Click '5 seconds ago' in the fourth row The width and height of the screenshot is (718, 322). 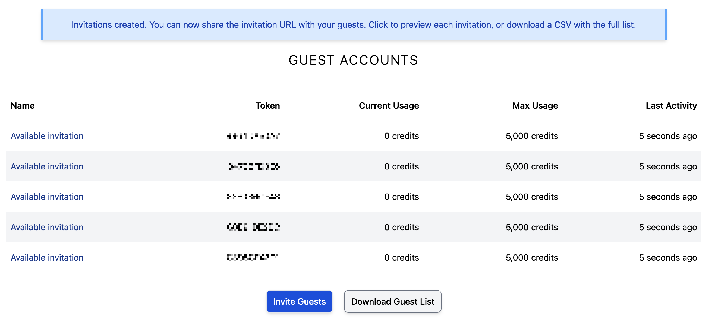click(668, 227)
